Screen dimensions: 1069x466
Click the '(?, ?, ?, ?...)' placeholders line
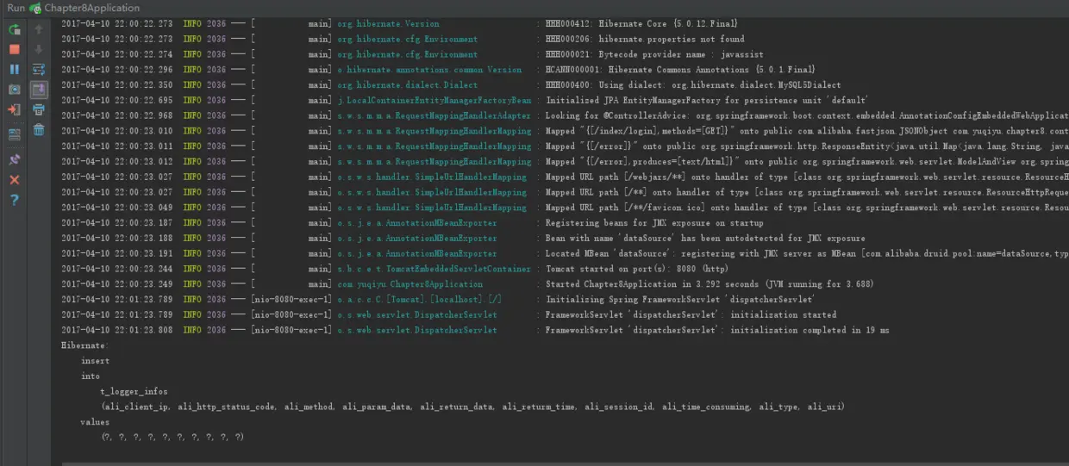tap(172, 438)
